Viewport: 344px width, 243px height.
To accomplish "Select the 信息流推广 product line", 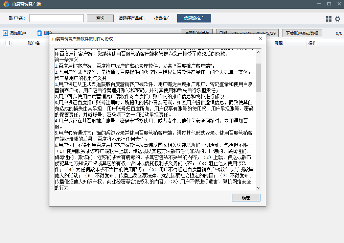I will tap(194, 18).
